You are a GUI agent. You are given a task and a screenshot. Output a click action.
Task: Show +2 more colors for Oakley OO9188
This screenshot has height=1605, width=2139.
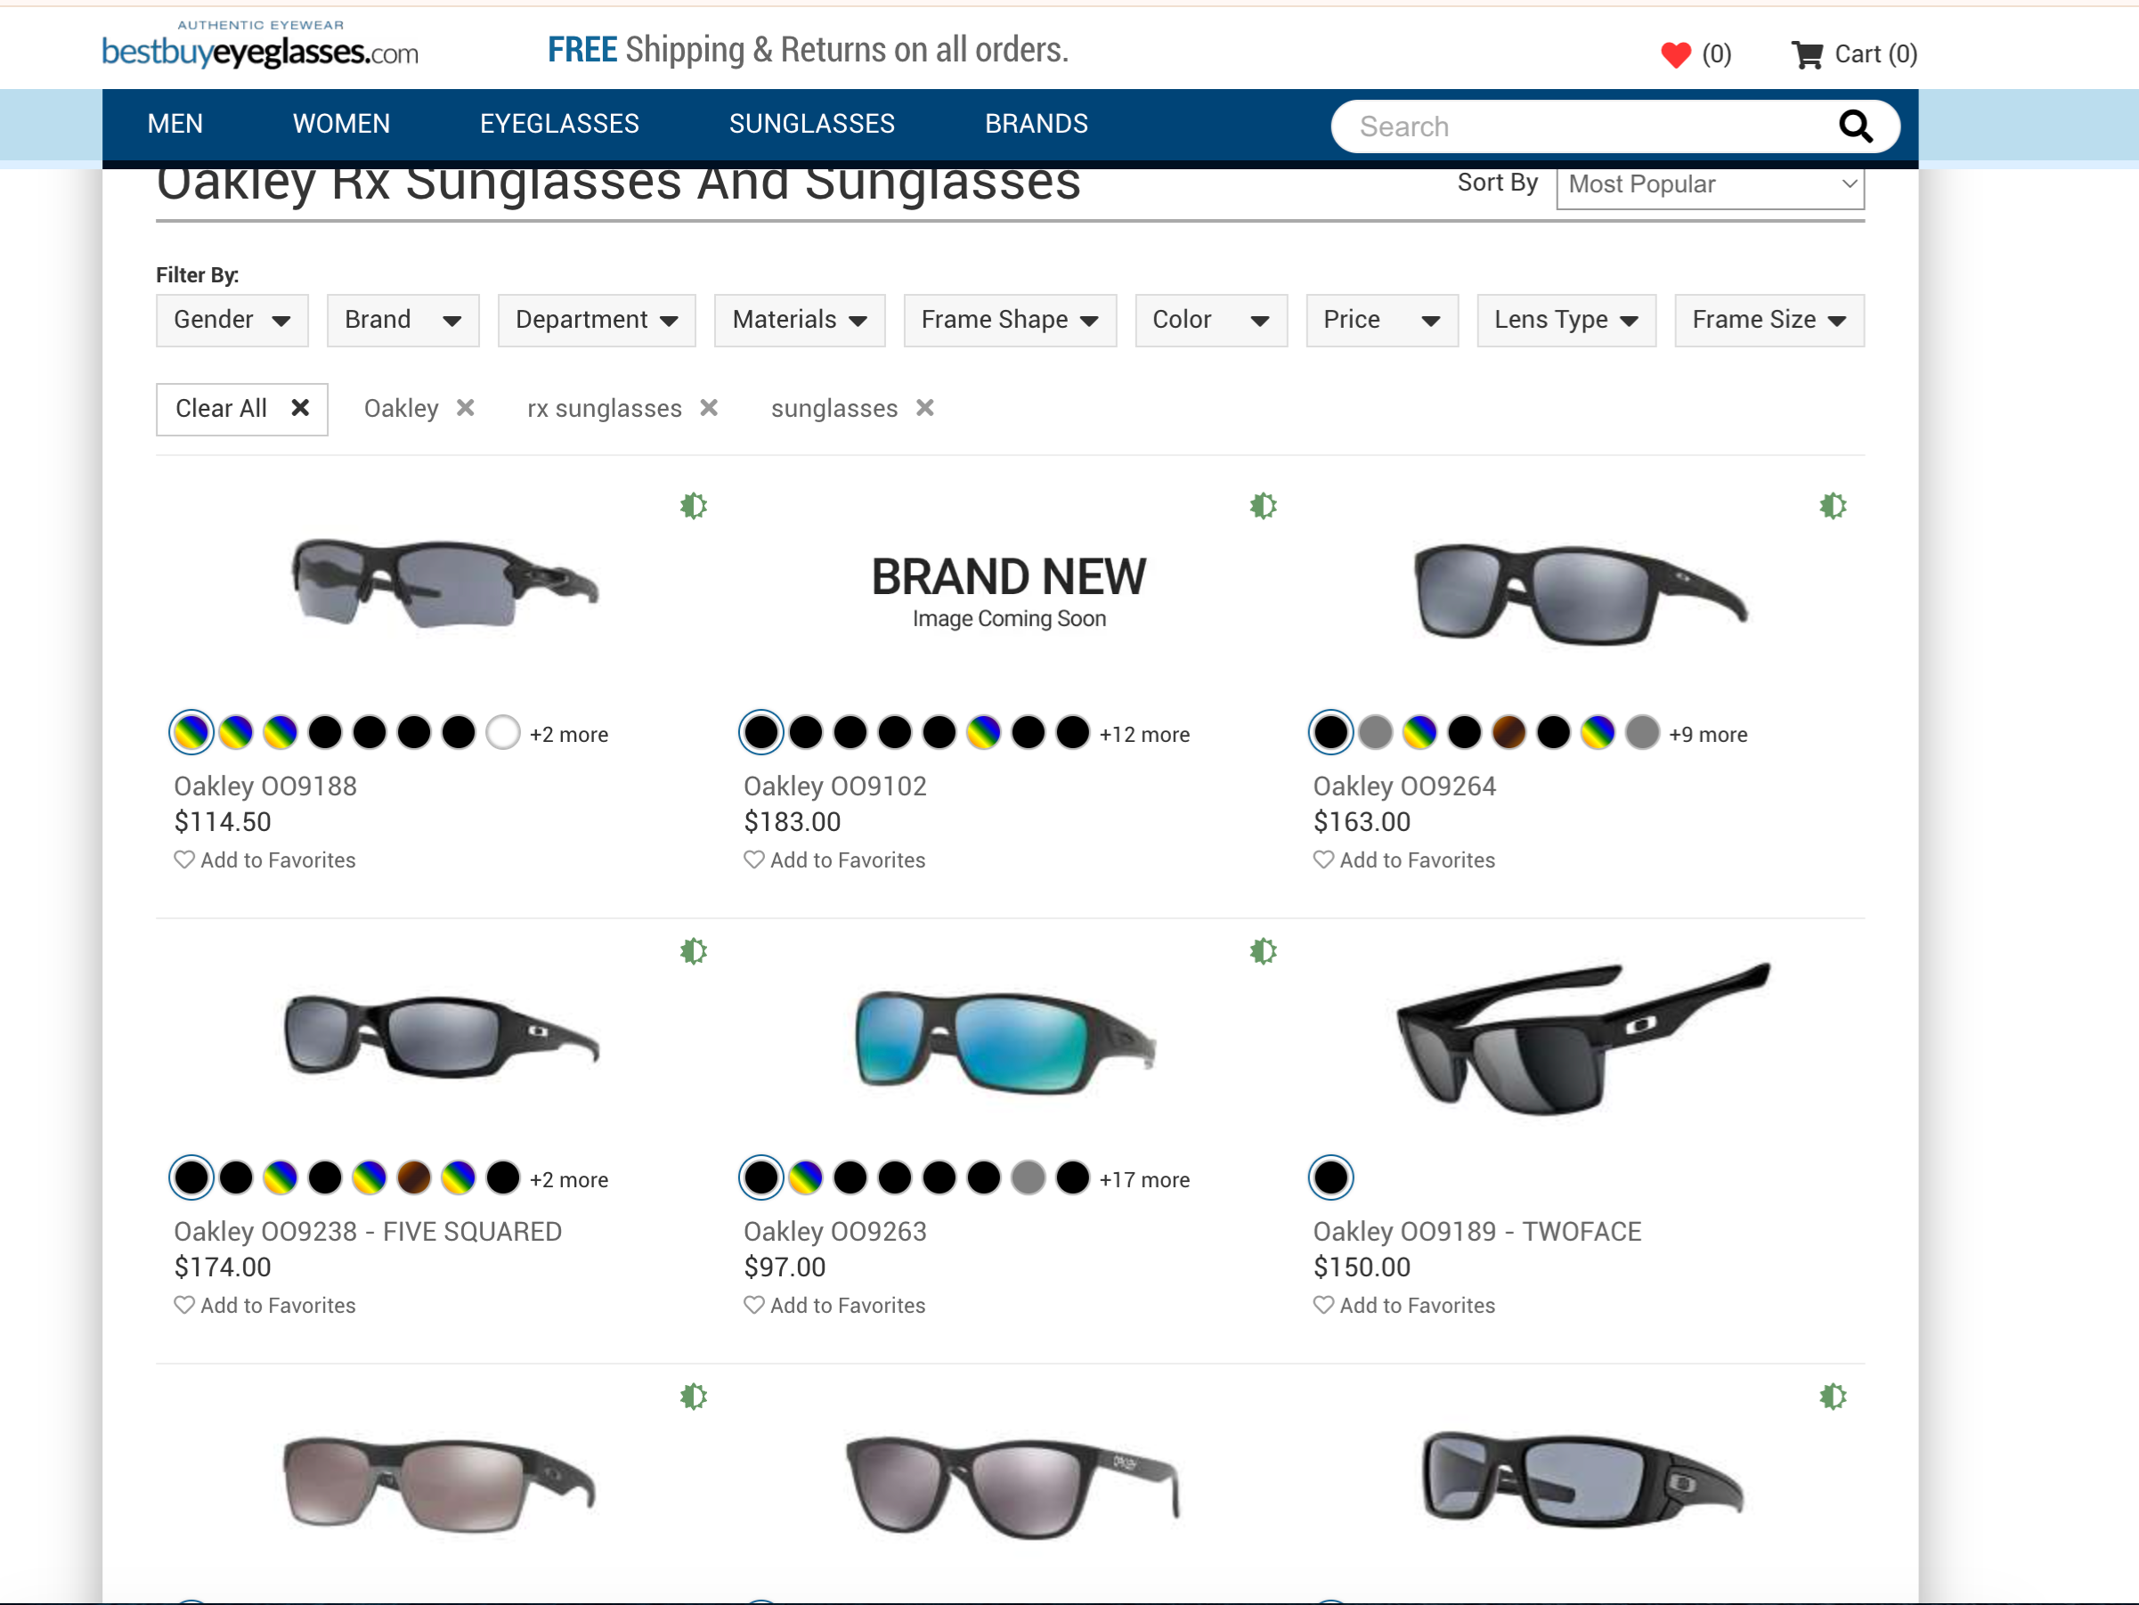(x=569, y=734)
